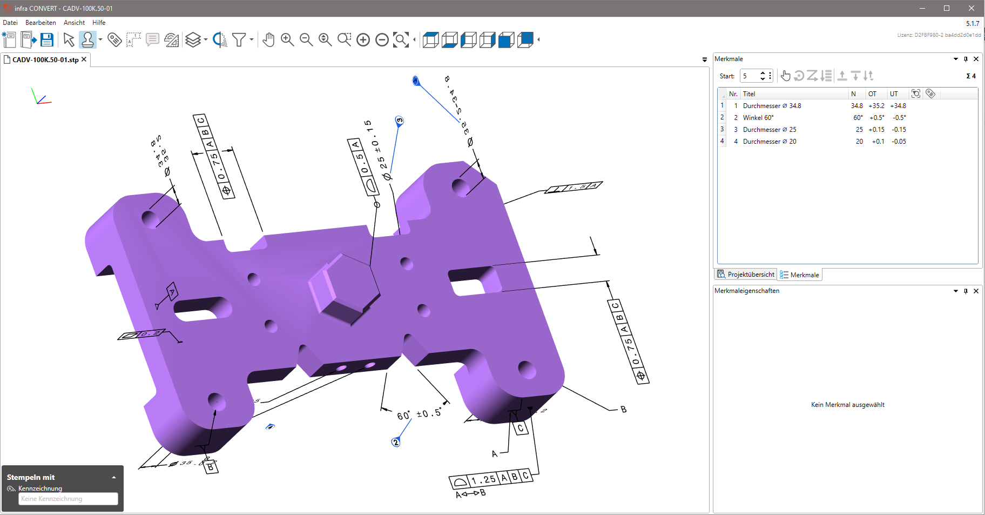Screen dimensions: 985x515
Task: Click the layers stack icon
Action: click(x=193, y=39)
